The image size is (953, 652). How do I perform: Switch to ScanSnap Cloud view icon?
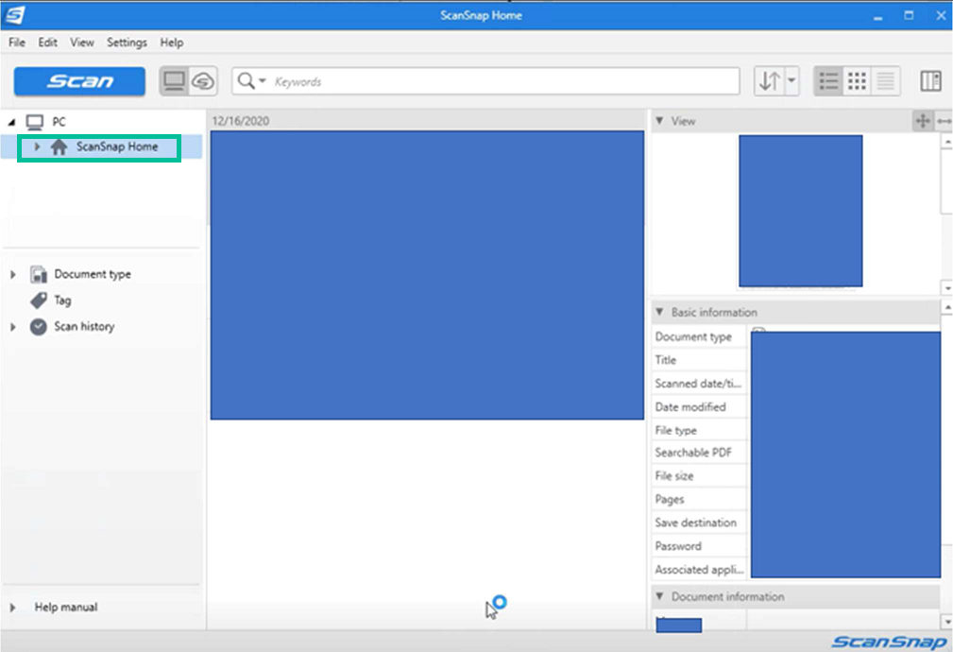(x=202, y=81)
